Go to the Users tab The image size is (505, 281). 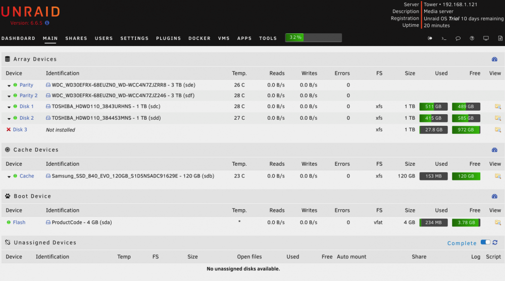104,38
